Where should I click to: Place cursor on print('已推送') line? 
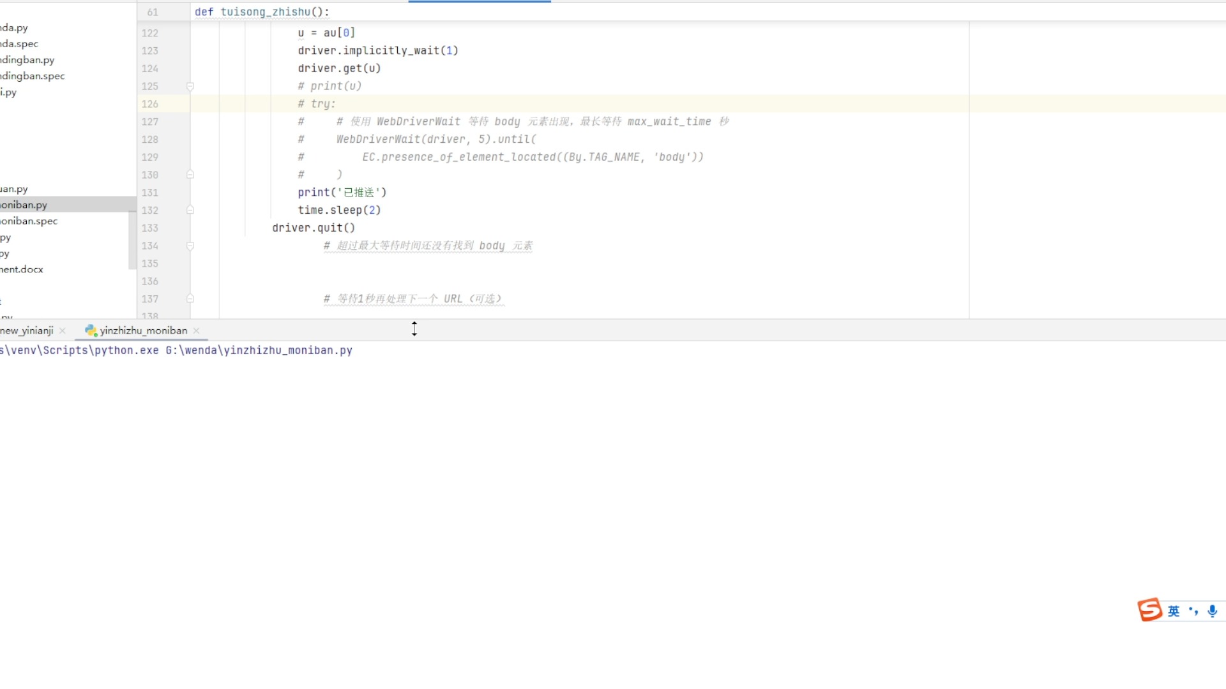coord(342,192)
